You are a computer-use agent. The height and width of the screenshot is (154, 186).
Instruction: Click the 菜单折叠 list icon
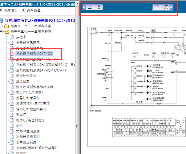24,10
